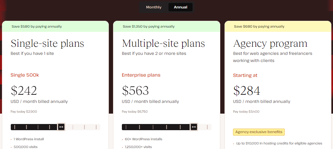Click the Single-site plans heading
333x149 pixels.
click(x=47, y=43)
